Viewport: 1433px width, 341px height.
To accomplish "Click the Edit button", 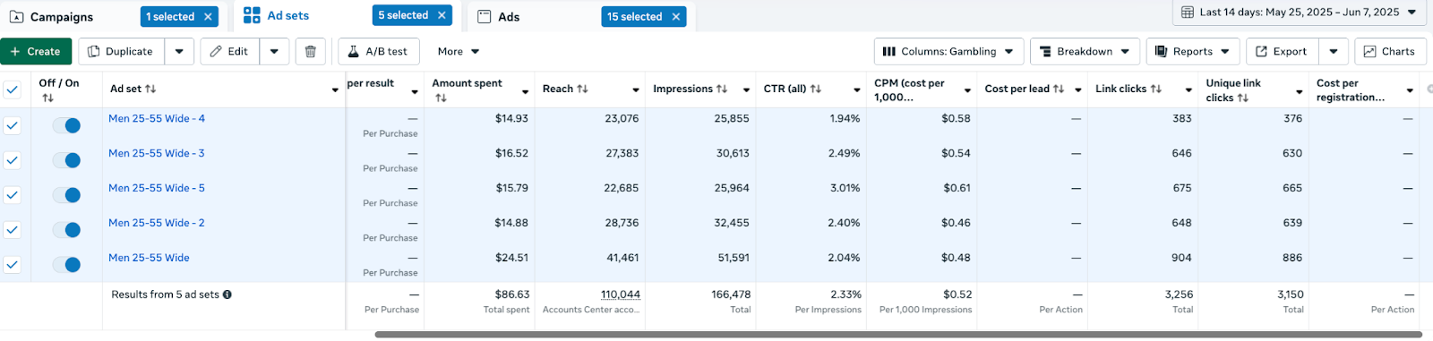I will tap(229, 52).
